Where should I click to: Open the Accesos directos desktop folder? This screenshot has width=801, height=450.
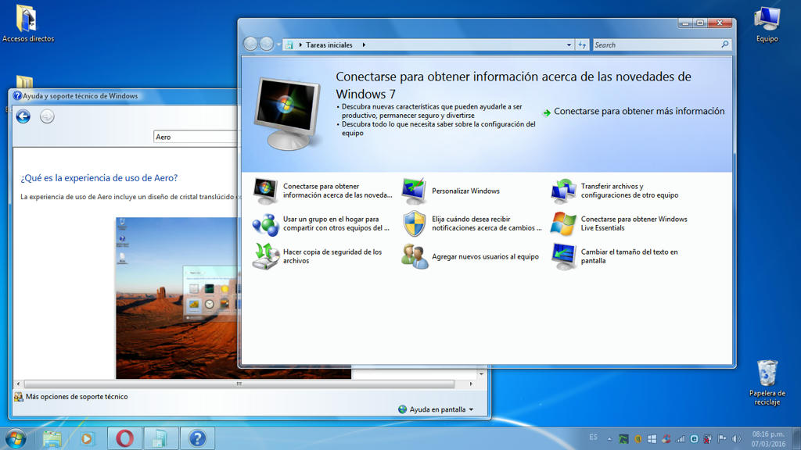pos(27,24)
